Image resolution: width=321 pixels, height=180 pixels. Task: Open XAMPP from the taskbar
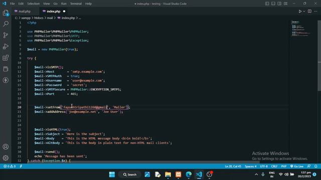179,174
